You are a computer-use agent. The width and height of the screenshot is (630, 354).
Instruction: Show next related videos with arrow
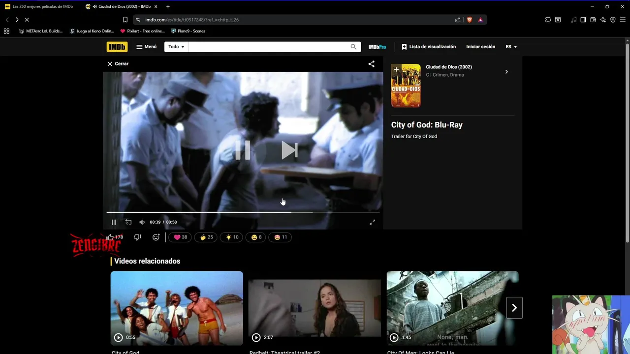[x=514, y=308]
